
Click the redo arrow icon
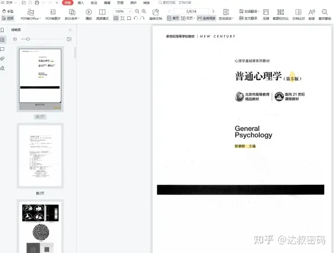[x=51, y=3]
